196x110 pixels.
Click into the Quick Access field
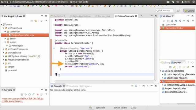click(165, 11)
